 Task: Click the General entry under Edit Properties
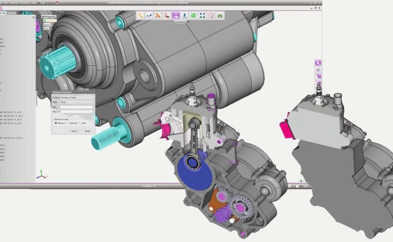[46, 24]
